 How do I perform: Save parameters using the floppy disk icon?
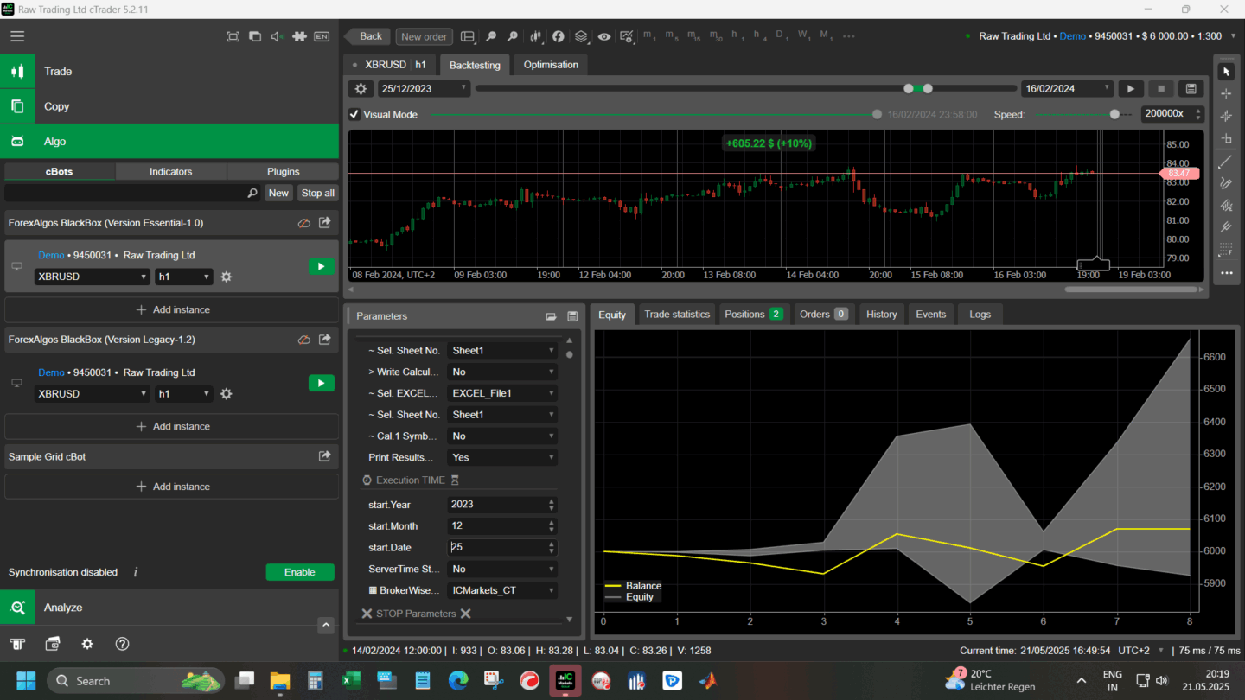coord(571,316)
